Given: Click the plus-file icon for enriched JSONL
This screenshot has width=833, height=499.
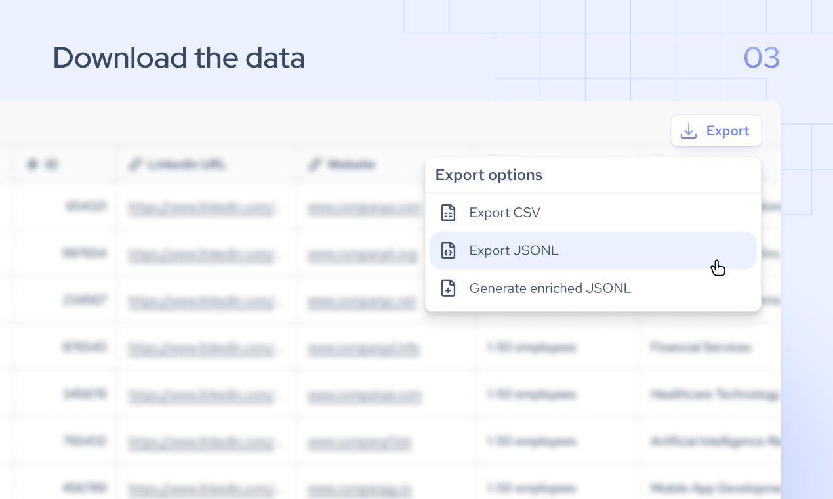Looking at the screenshot, I should pyautogui.click(x=448, y=288).
